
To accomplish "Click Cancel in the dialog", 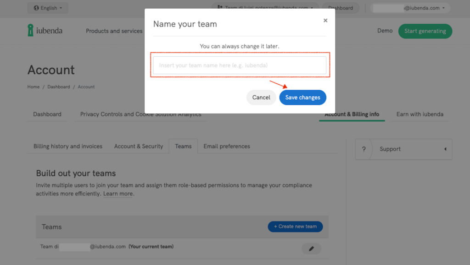I will (261, 97).
